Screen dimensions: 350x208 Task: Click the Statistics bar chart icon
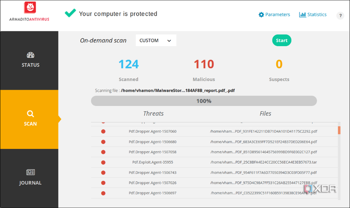tap(302, 15)
